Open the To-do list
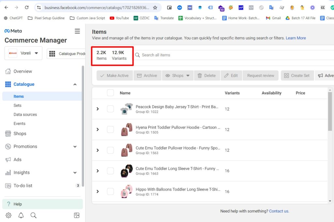Viewport: 334px width, 222px height. [x=23, y=186]
